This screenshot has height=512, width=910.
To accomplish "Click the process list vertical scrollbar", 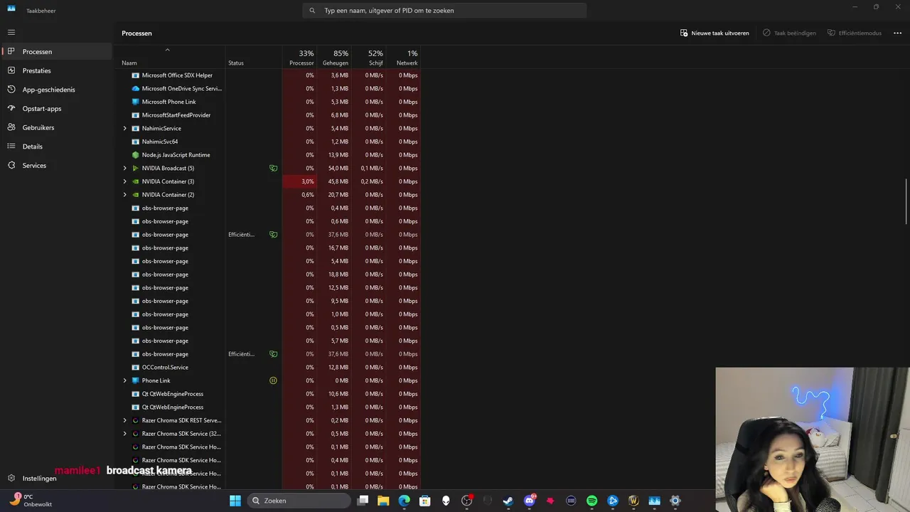I will [x=906, y=203].
